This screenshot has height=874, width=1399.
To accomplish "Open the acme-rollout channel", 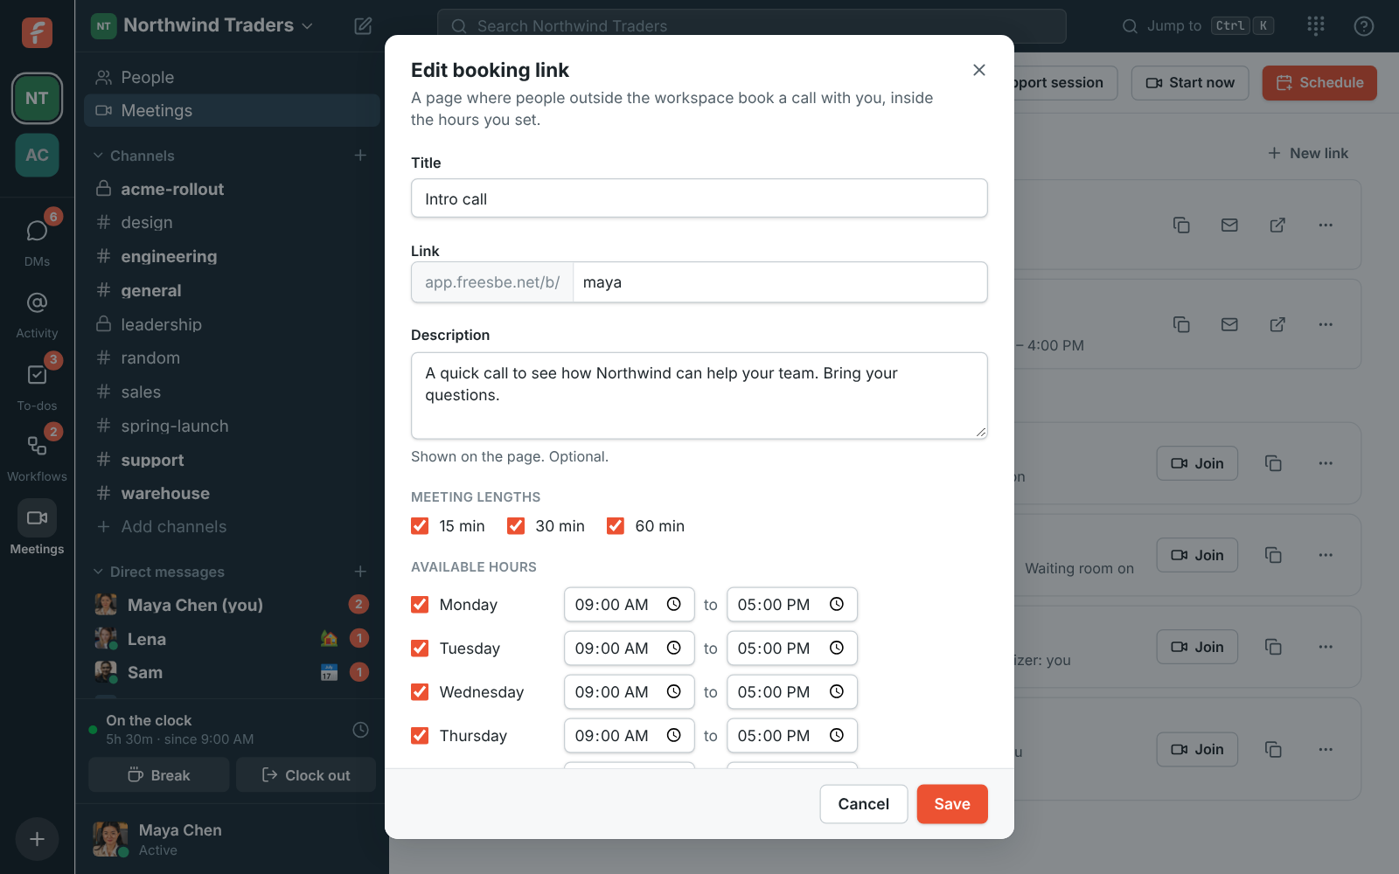I will coord(232,189).
